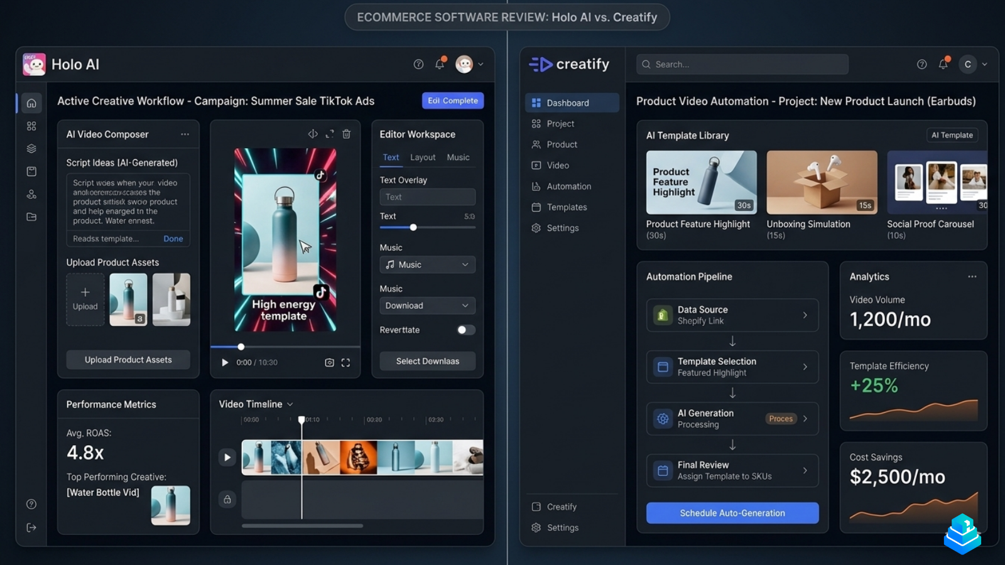Viewport: 1005px width, 565px height.
Task: Expand the Template Selection row
Action: click(732, 367)
